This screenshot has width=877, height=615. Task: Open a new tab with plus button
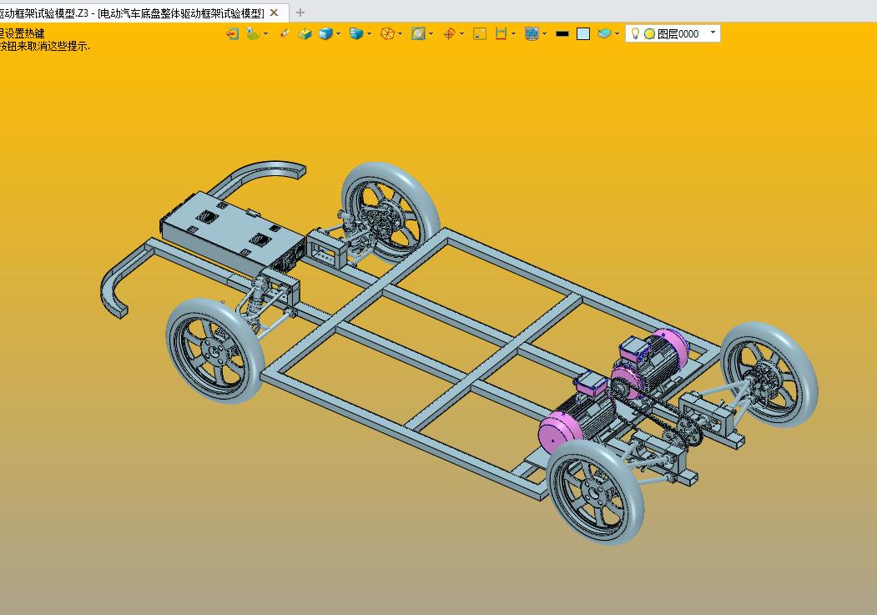click(x=300, y=13)
